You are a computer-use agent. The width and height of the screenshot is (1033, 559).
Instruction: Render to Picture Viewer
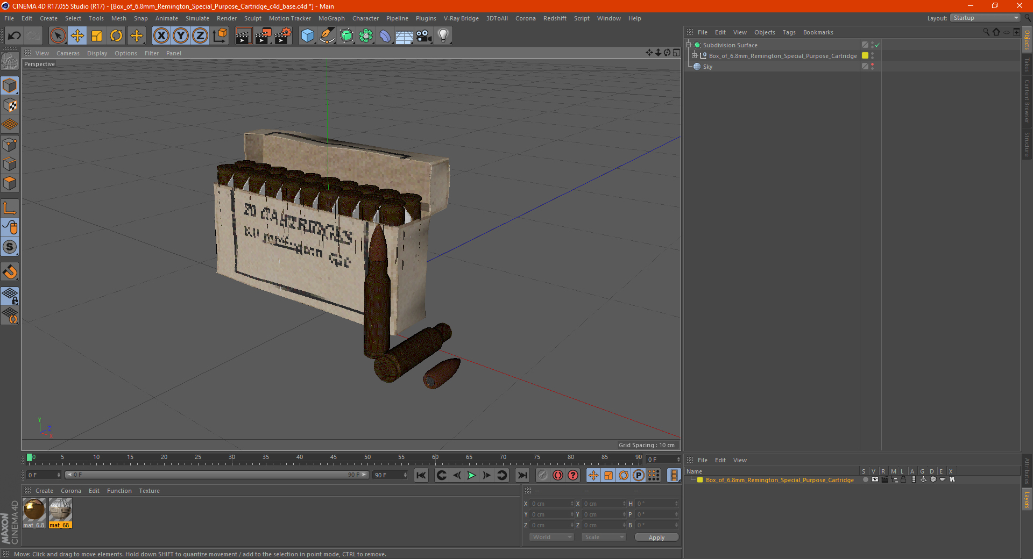pyautogui.click(x=263, y=36)
